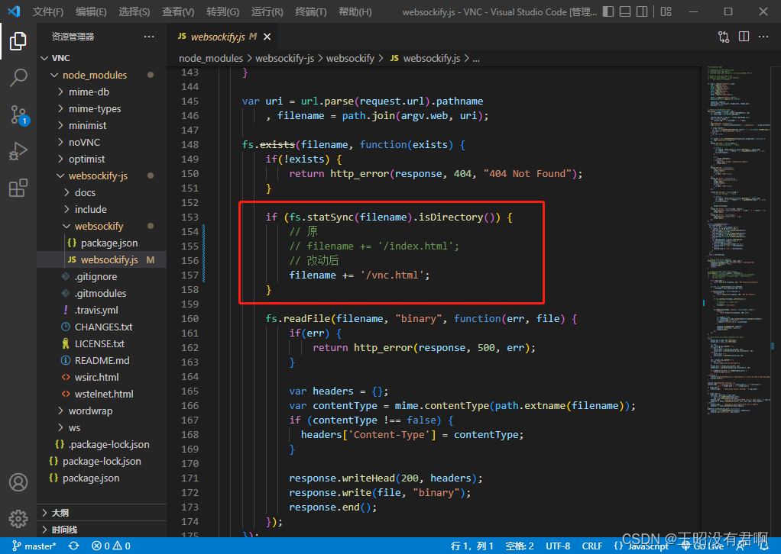This screenshot has width=781, height=554.
Task: Expand the mime-db folder
Action: point(102,92)
